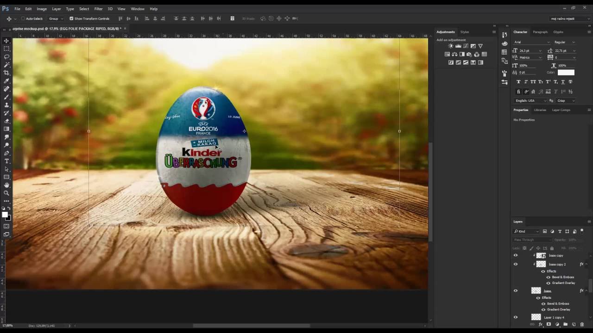Hide the base copy layer
The height and width of the screenshot is (333, 593).
click(x=516, y=255)
